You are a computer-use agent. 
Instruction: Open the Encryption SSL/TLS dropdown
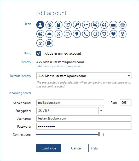101,111
